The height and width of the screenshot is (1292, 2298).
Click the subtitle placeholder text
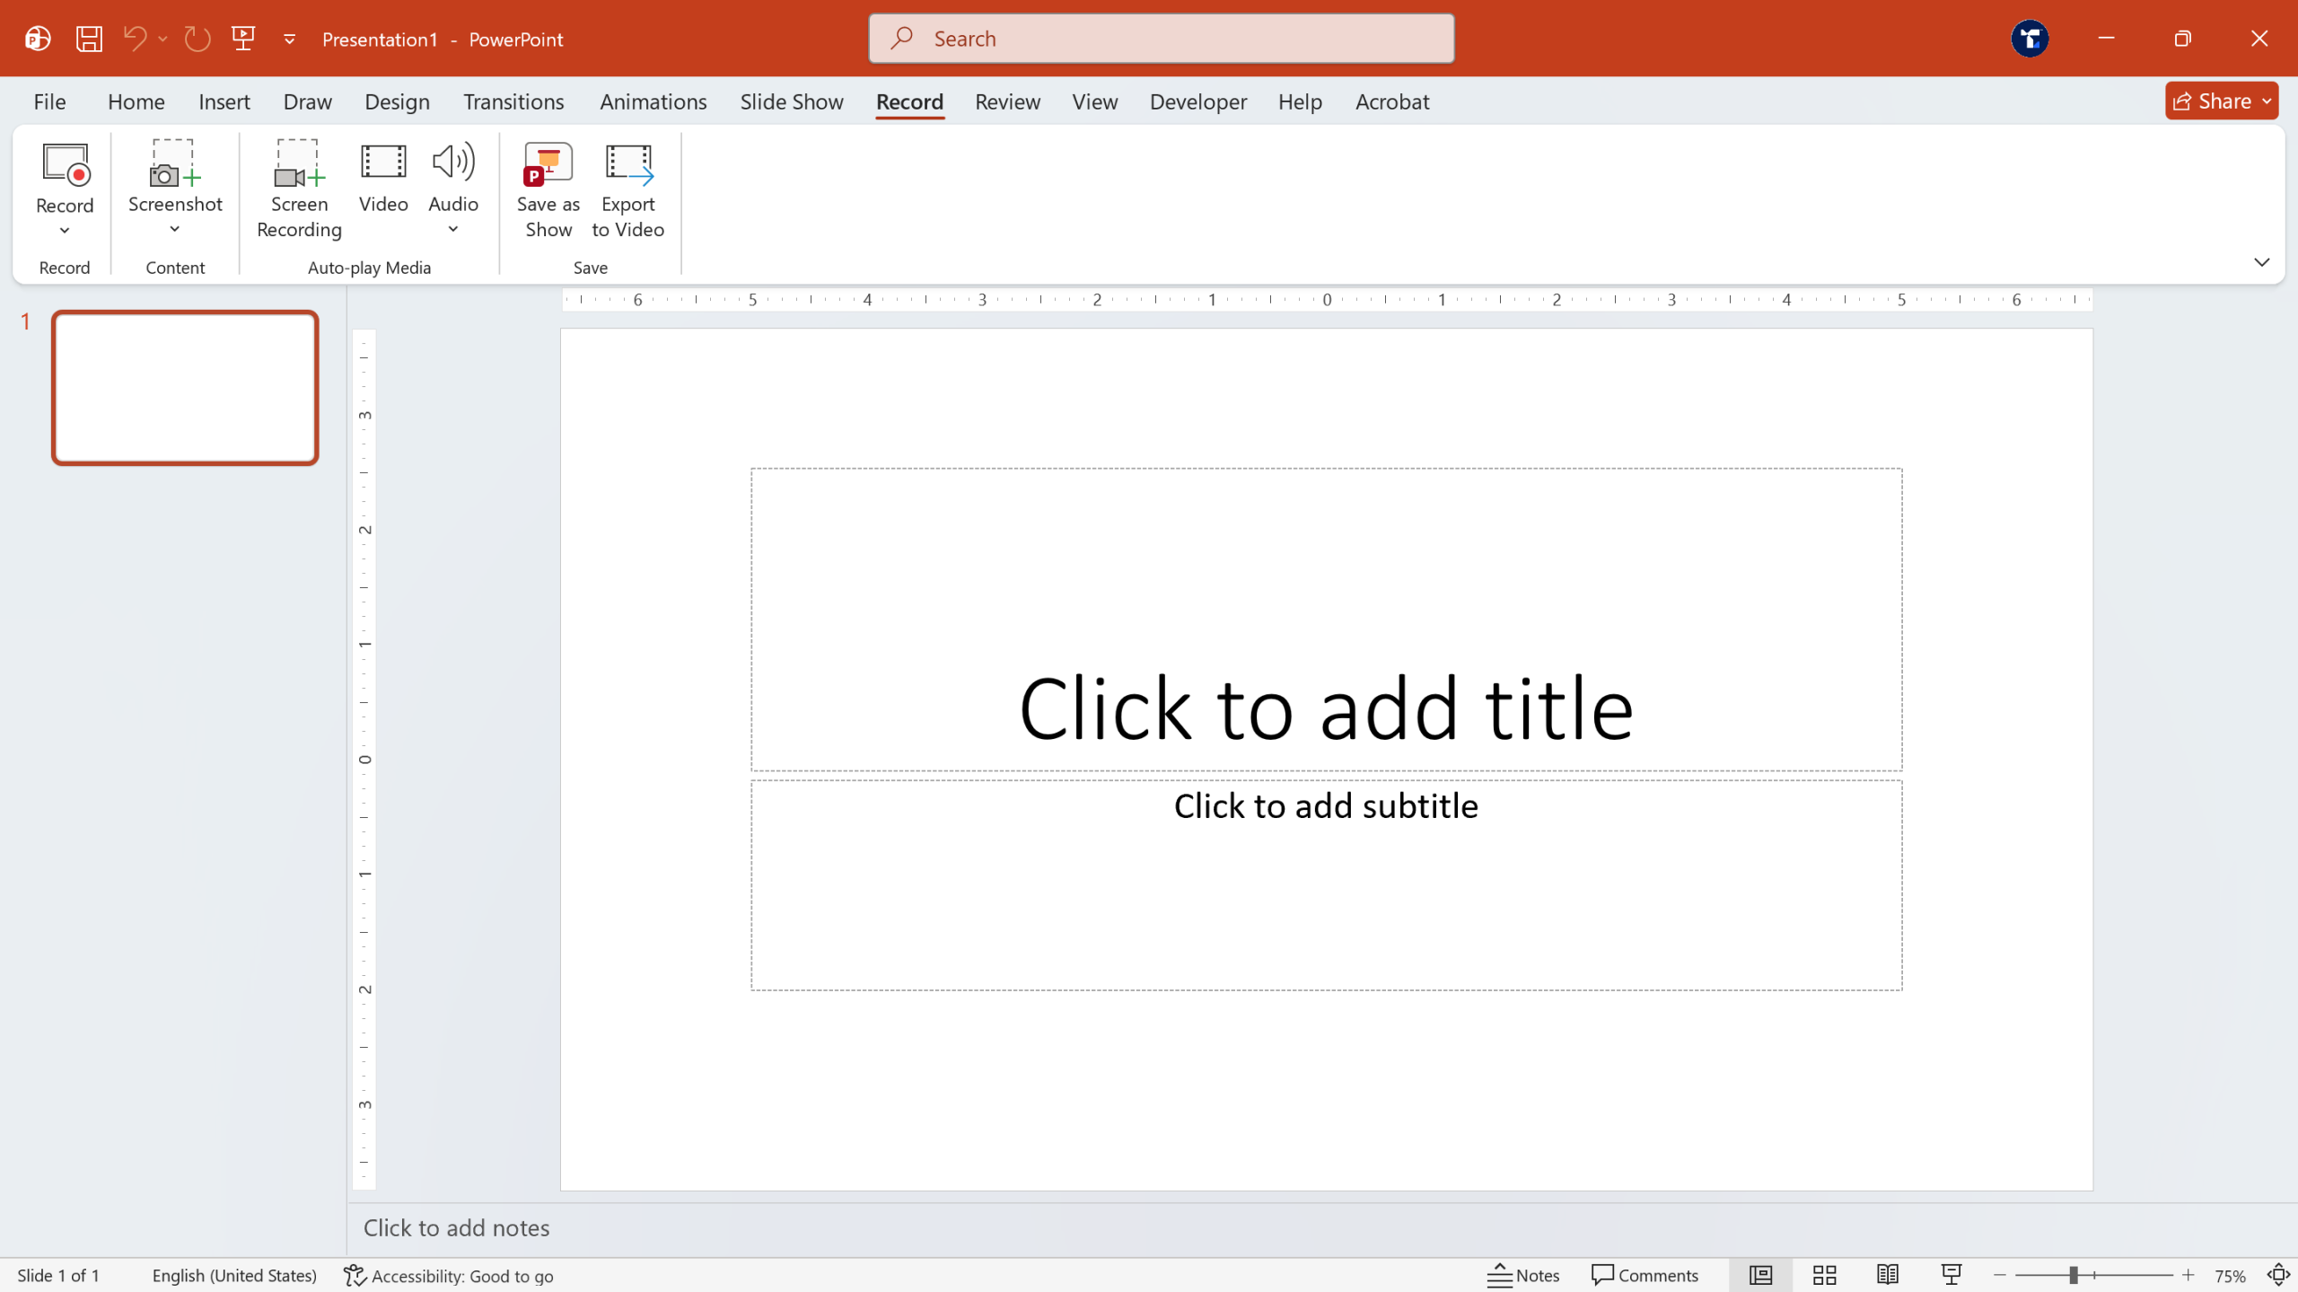pyautogui.click(x=1326, y=805)
